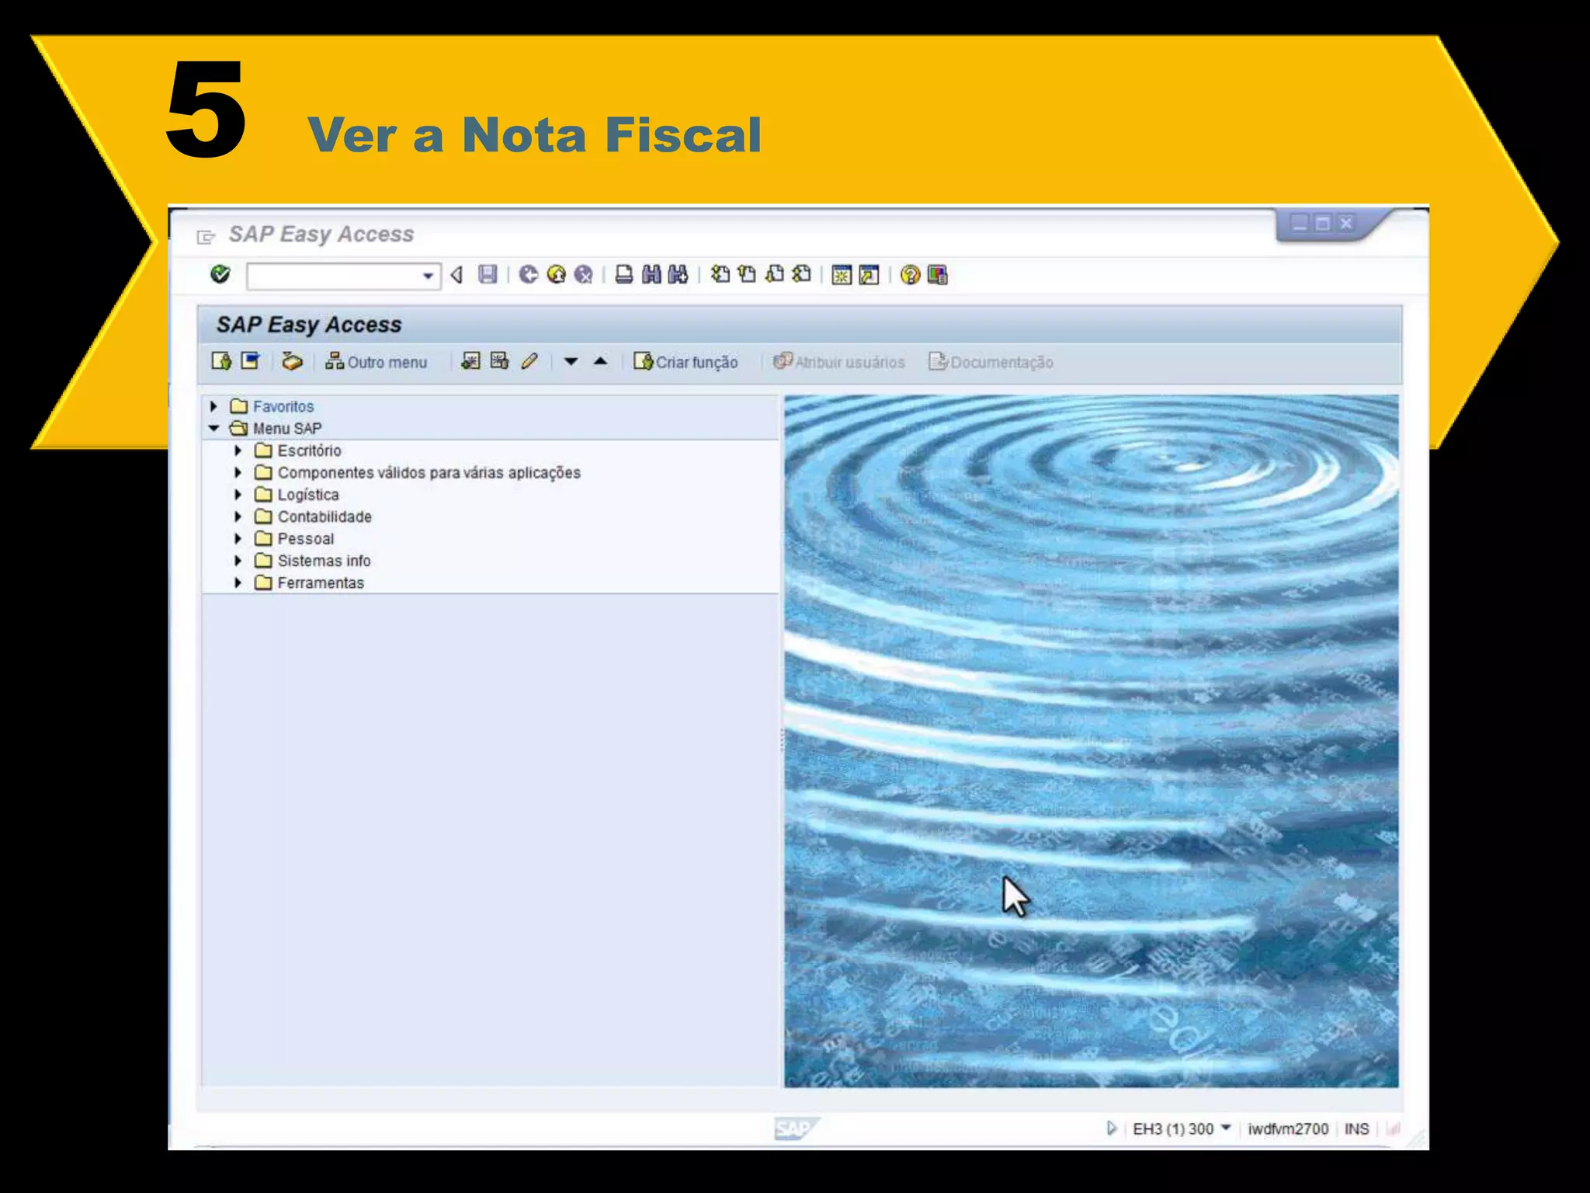Click the Save floppy disk icon
1590x1193 pixels.
488,274
